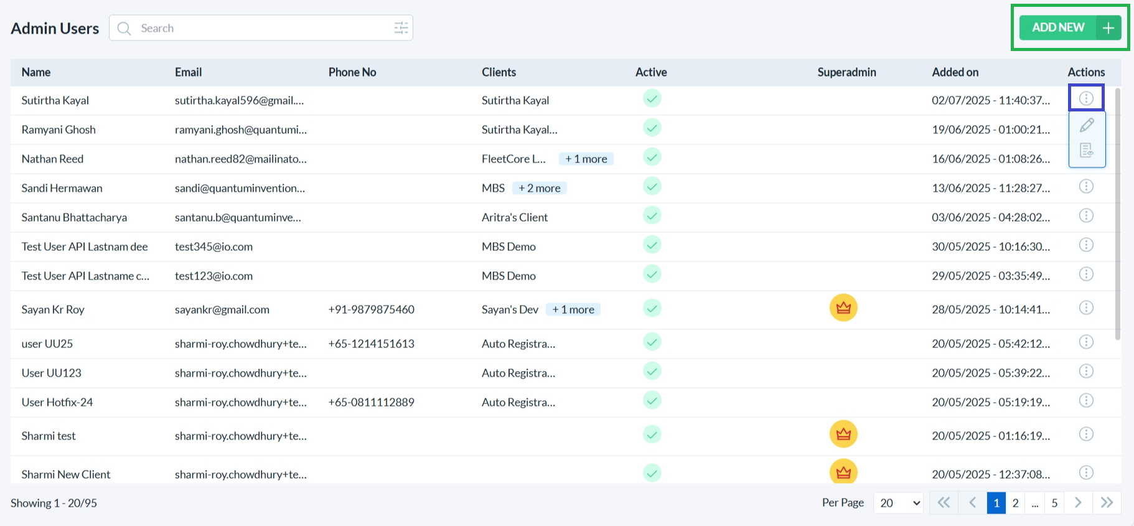Jump to last page with double arrow

point(1107,503)
